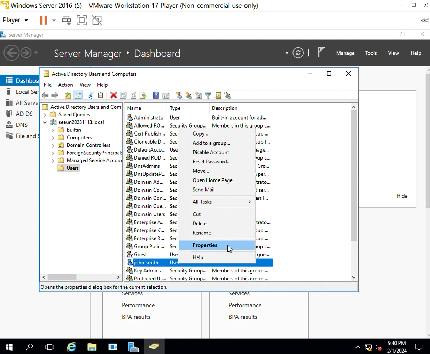The width and height of the screenshot is (430, 354).
Task: Expand the All Tasks submenu
Action: pyautogui.click(x=217, y=202)
